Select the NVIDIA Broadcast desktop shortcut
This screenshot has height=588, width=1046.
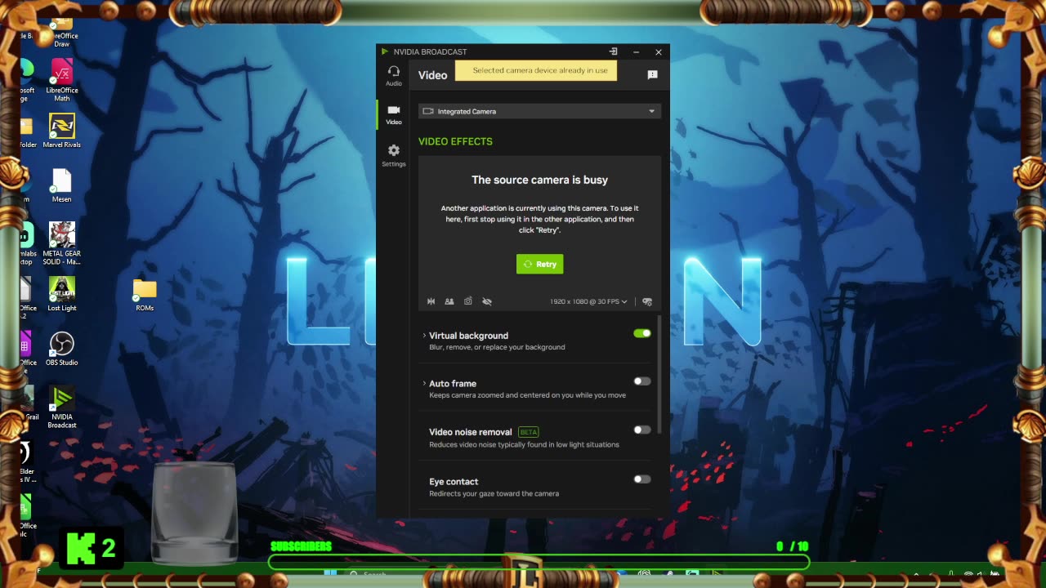[x=62, y=408]
